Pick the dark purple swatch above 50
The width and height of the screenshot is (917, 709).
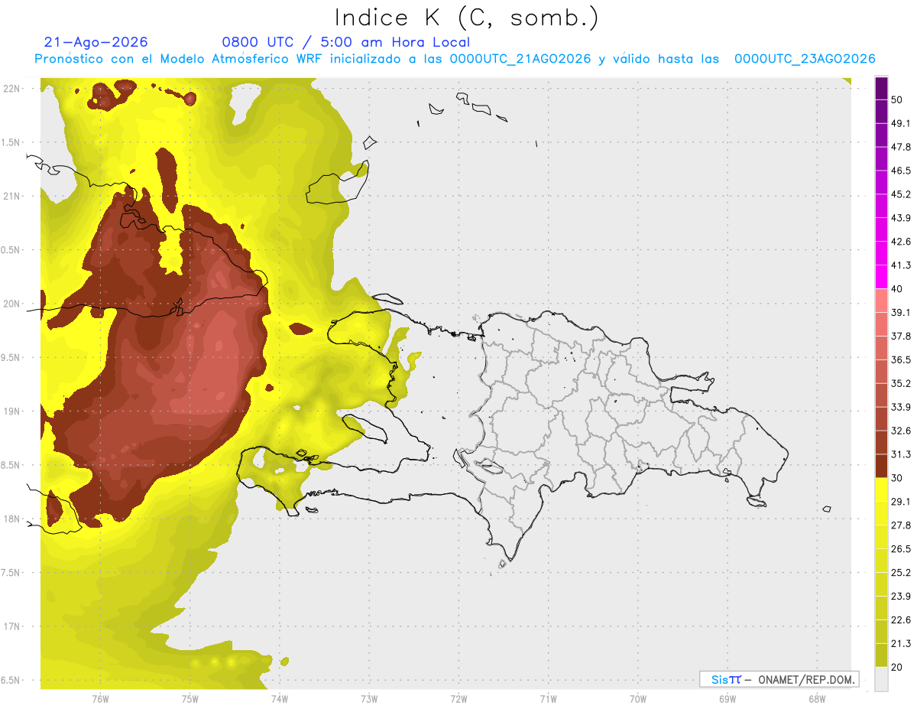click(x=881, y=88)
